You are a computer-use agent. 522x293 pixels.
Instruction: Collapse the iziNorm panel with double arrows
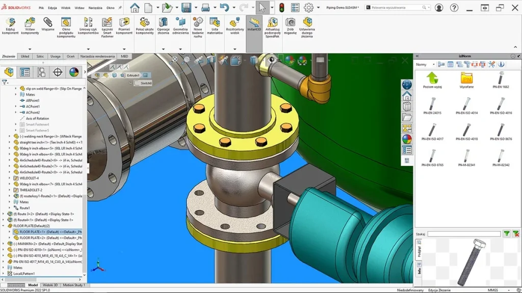pos(417,56)
